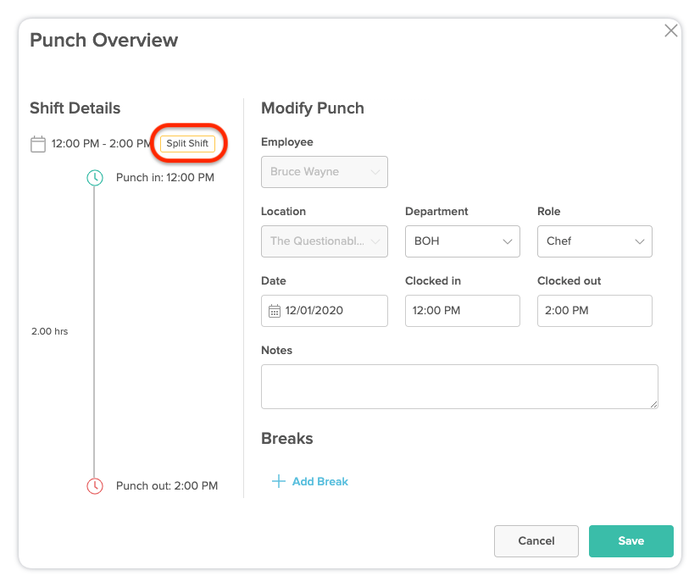Click the Notes label

point(277,351)
